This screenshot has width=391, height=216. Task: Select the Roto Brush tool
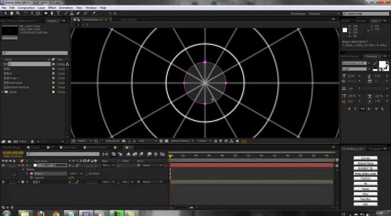coord(86,13)
